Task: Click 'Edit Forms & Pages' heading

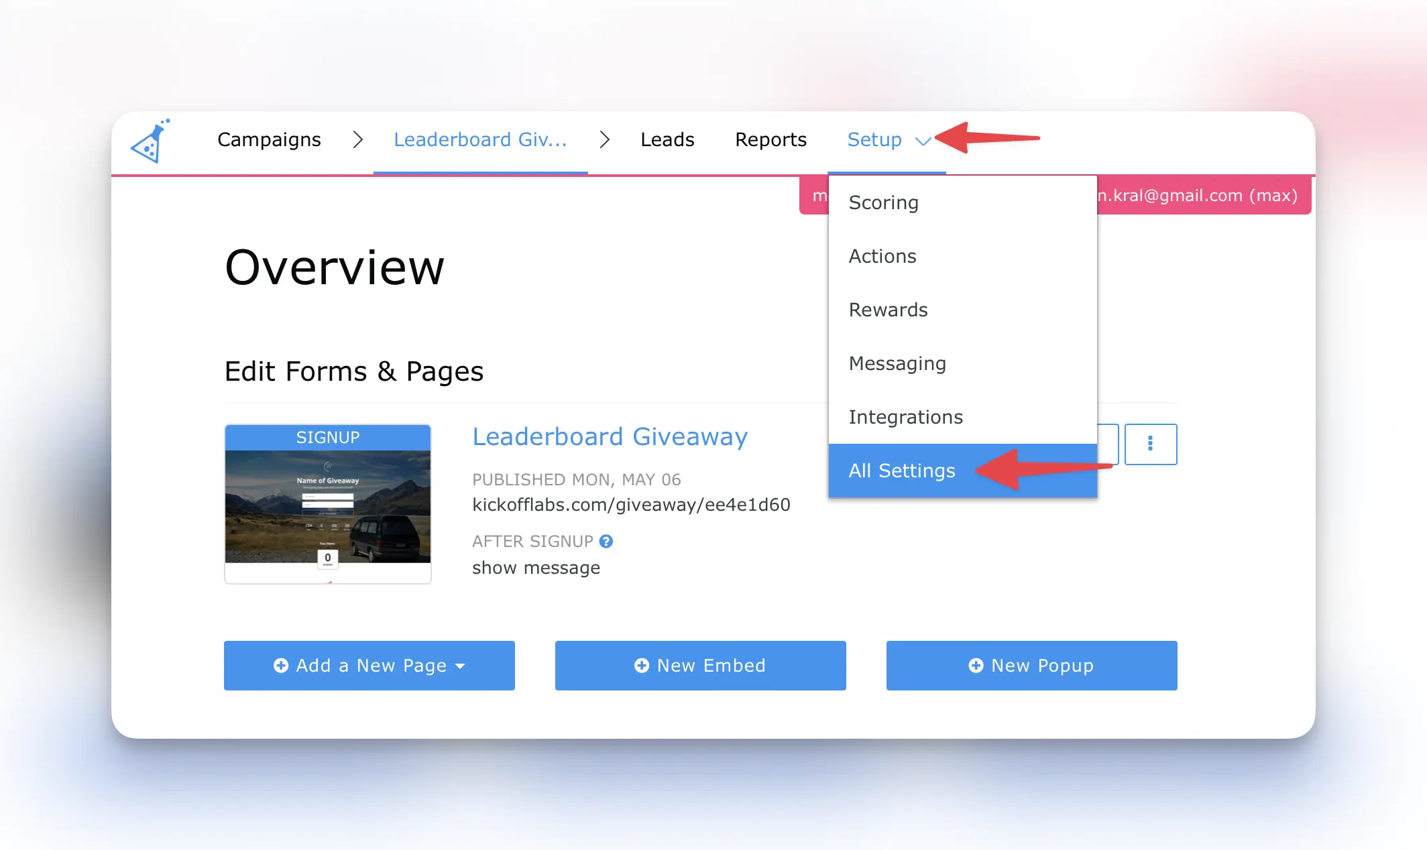Action: [x=353, y=371]
